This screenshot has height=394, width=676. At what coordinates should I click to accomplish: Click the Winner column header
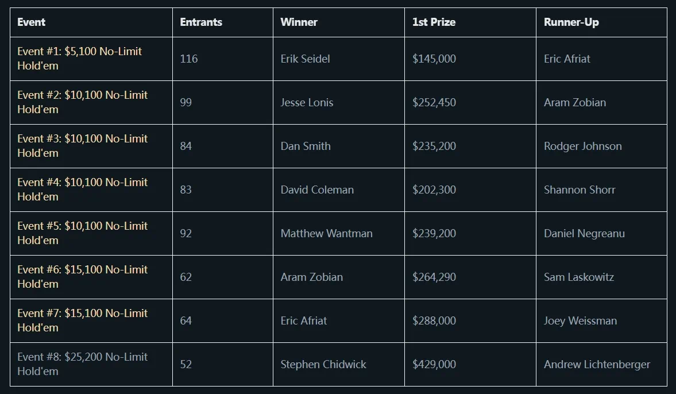[x=299, y=22]
